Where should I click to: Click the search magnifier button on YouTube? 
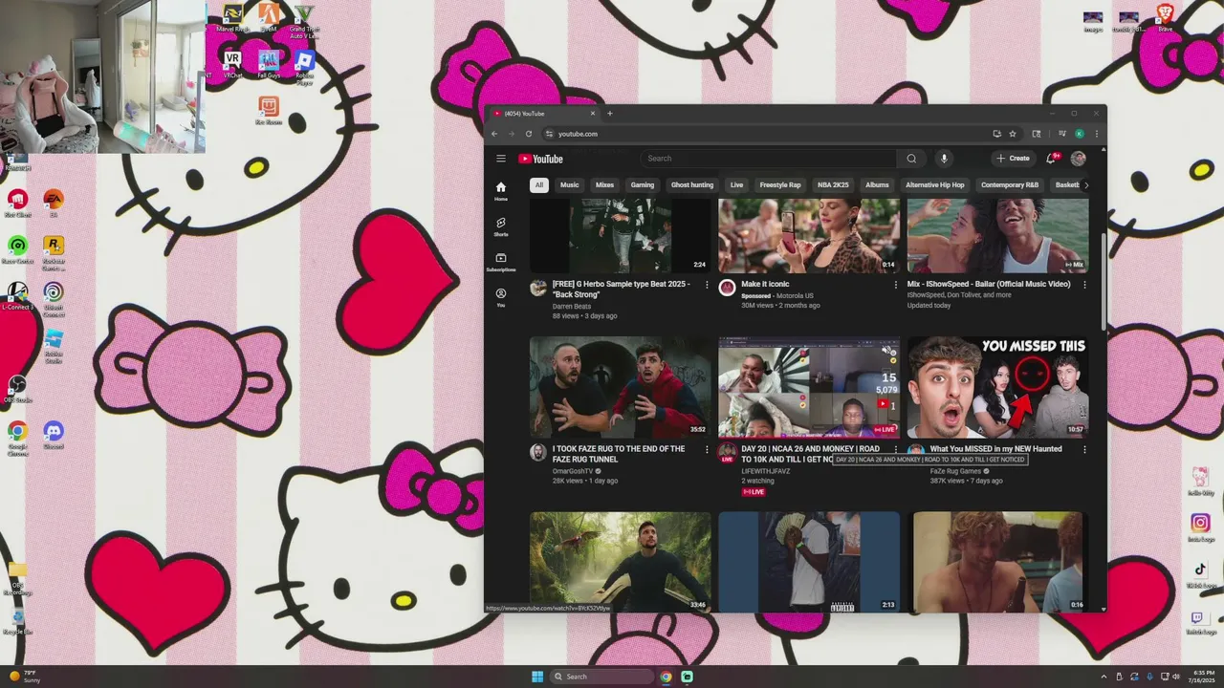point(911,159)
